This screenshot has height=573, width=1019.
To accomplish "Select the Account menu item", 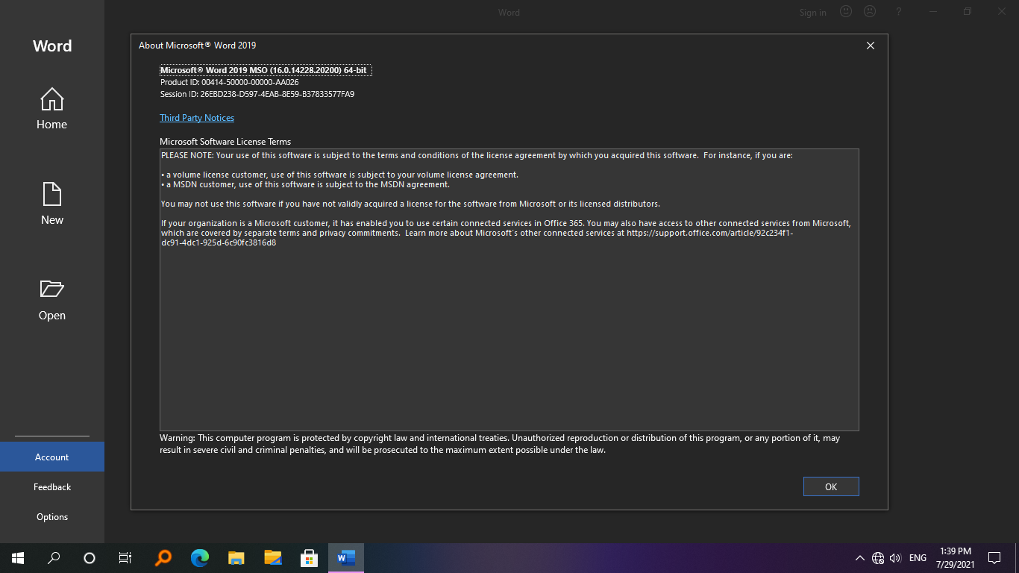I will pos(51,457).
